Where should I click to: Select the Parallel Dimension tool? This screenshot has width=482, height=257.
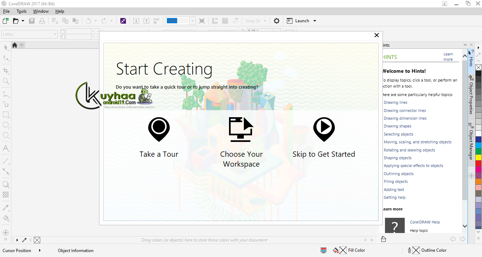(6, 161)
